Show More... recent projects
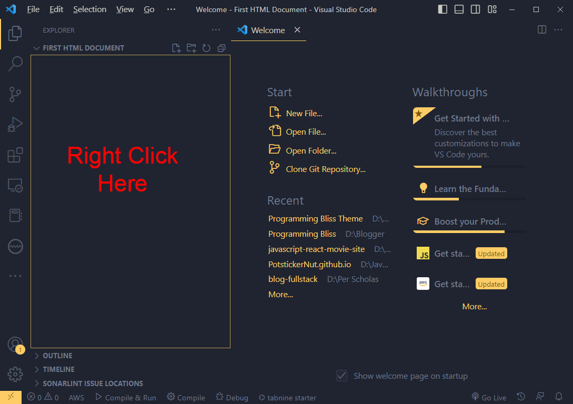This screenshot has height=404, width=573. pos(280,295)
